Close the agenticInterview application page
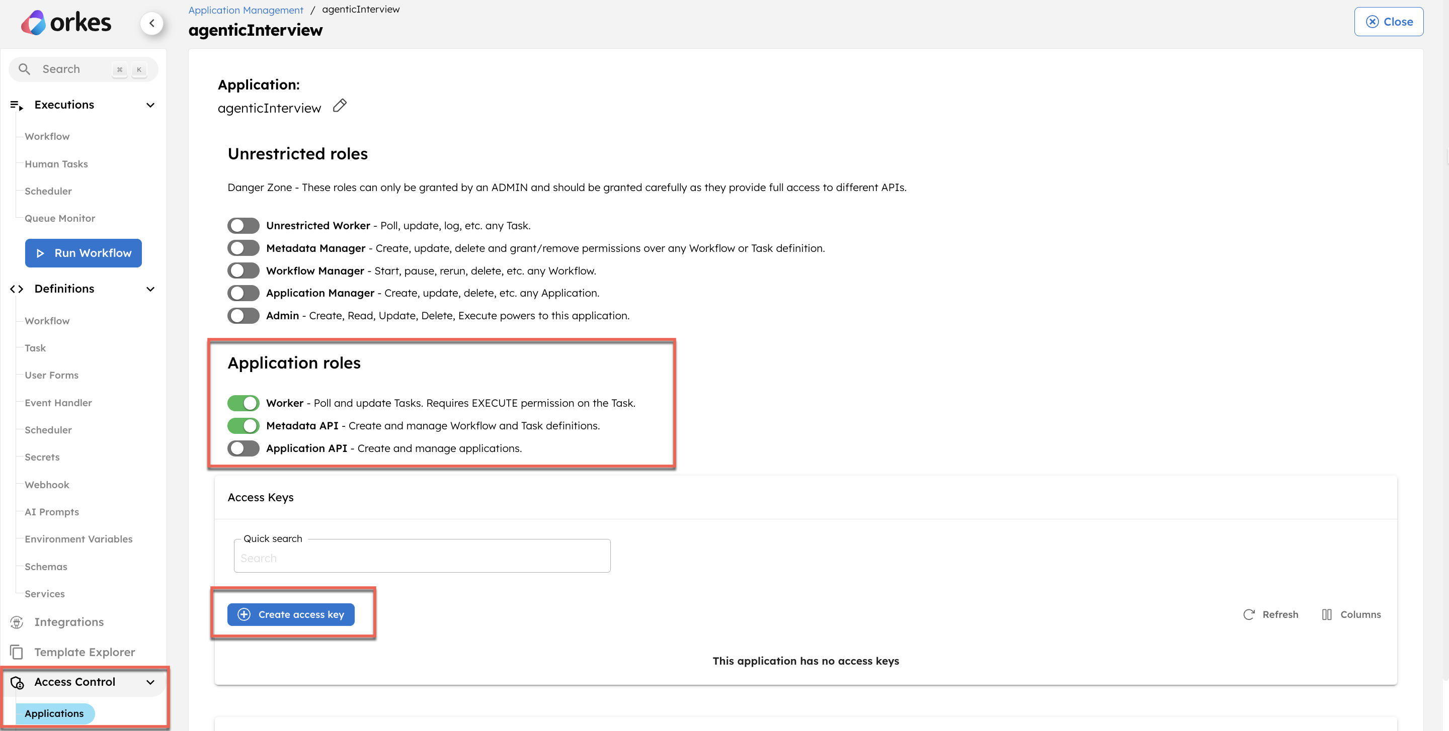Screen dimensions: 1449x731 click(x=1389, y=22)
